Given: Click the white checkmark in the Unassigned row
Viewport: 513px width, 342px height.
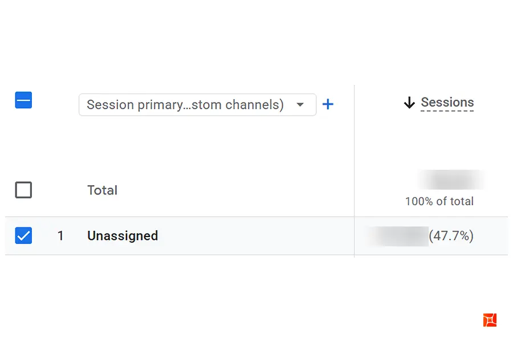Looking at the screenshot, I should pos(23,235).
